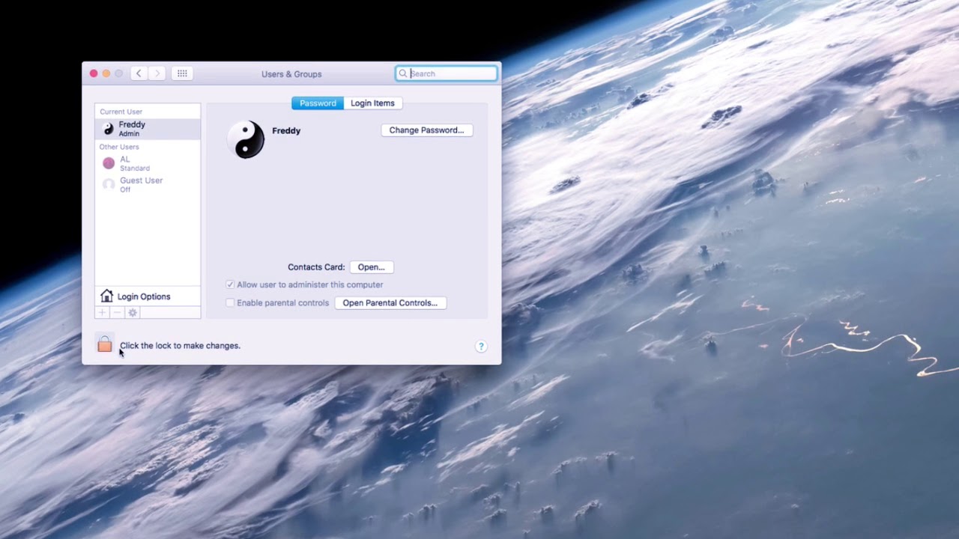Click Open Parental Controls button
Viewport: 959px width, 539px height.
(390, 303)
